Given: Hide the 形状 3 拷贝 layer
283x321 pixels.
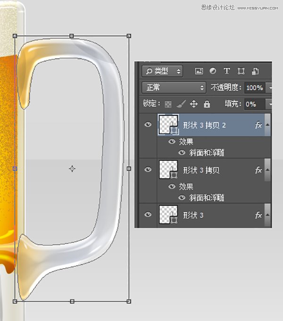Looking at the screenshot, I should click(148, 170).
